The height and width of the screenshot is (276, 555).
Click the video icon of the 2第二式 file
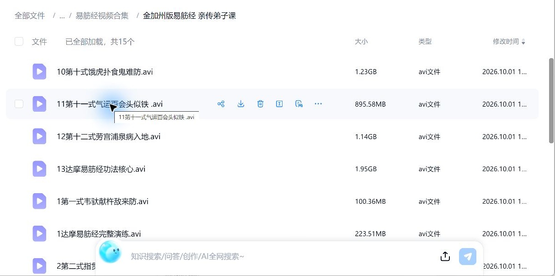tap(39, 266)
